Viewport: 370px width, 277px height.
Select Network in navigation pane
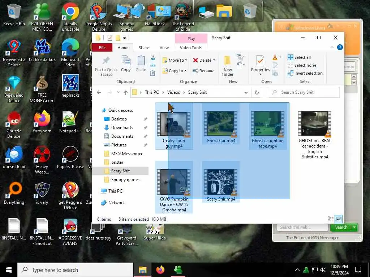tap(113, 203)
